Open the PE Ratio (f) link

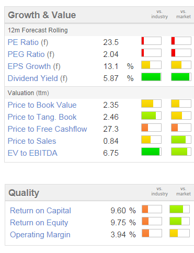pyautogui.click(x=28, y=42)
